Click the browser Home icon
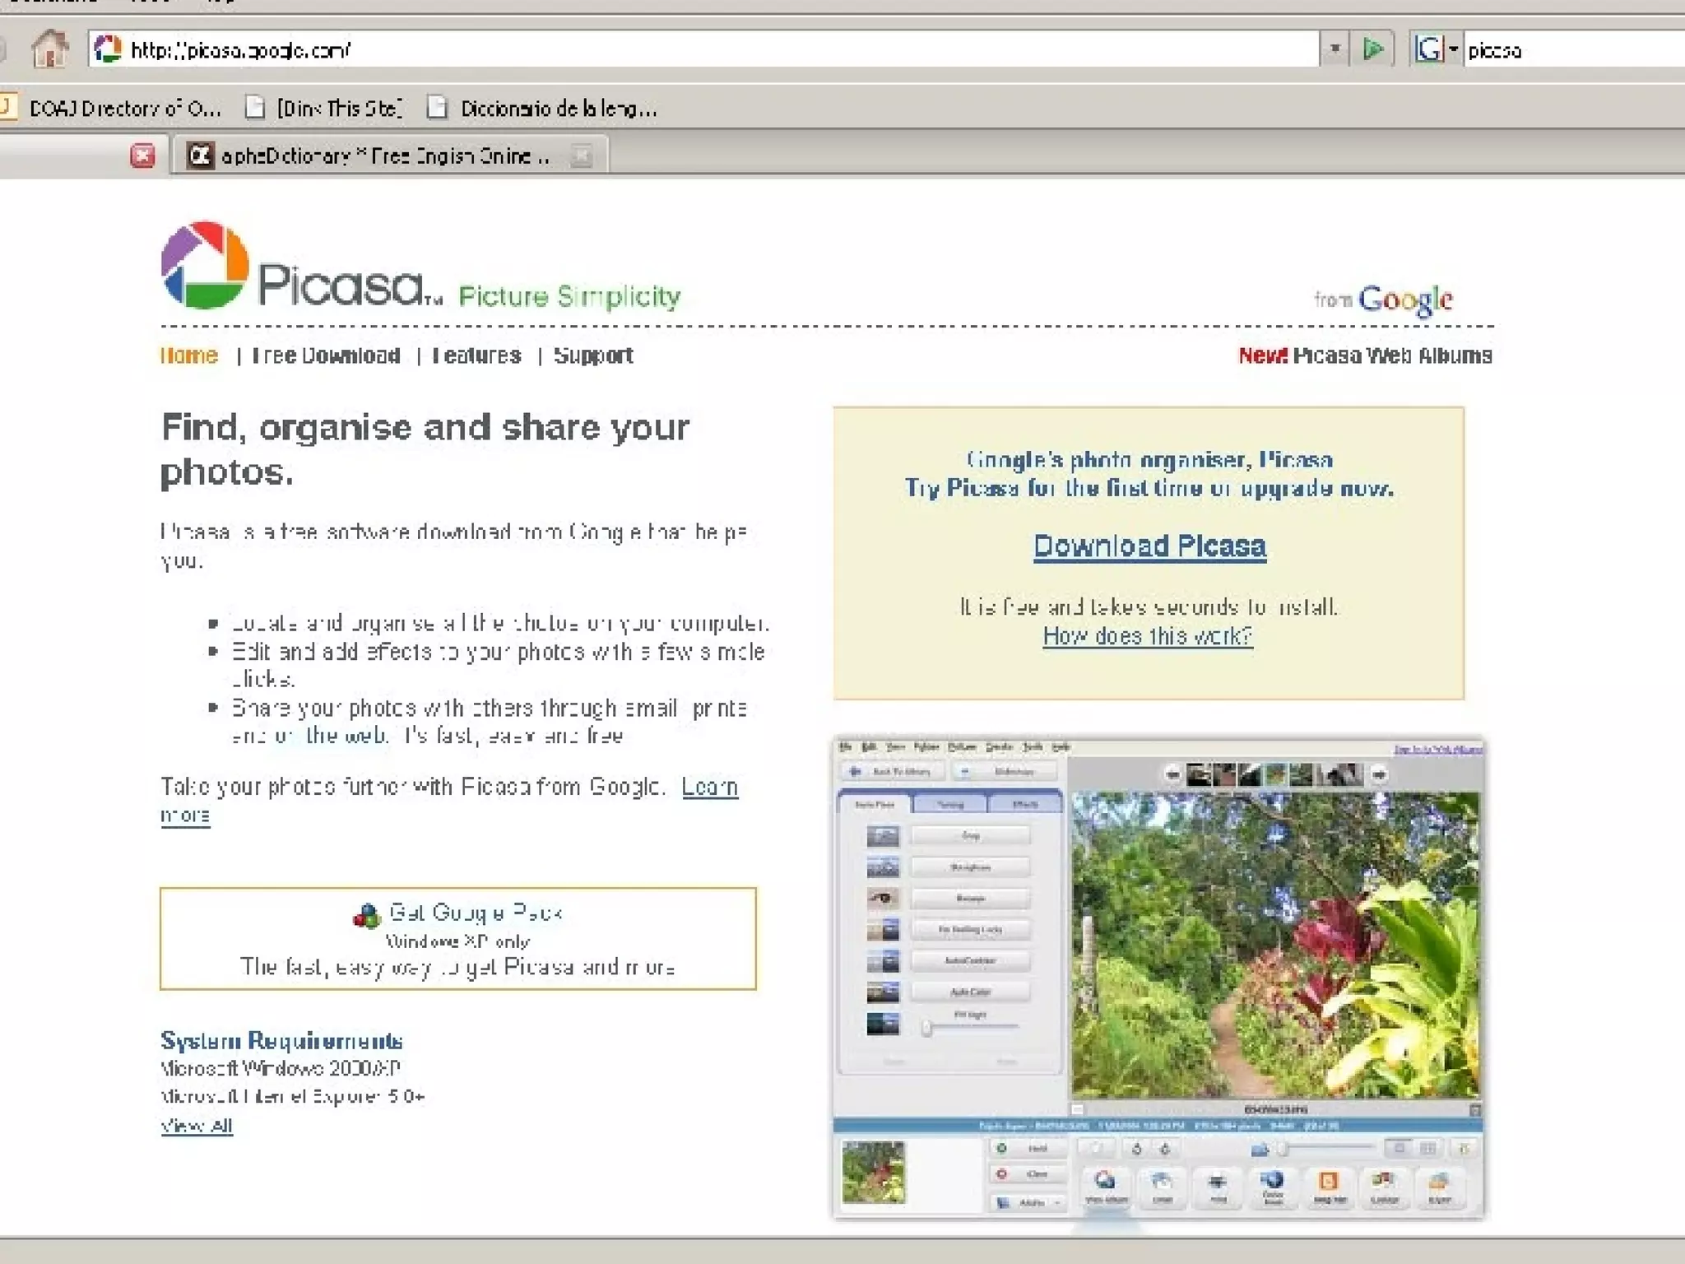The width and height of the screenshot is (1685, 1264). [x=49, y=49]
